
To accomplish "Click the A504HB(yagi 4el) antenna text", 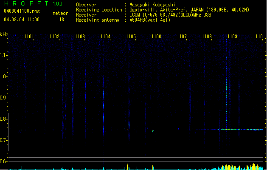I will pos(150,20).
